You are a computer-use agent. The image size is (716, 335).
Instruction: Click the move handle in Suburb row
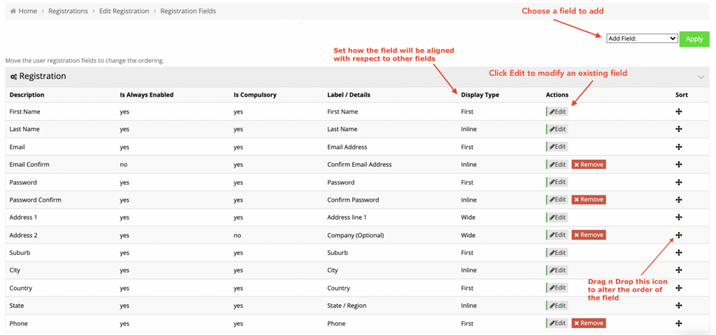coord(678,253)
